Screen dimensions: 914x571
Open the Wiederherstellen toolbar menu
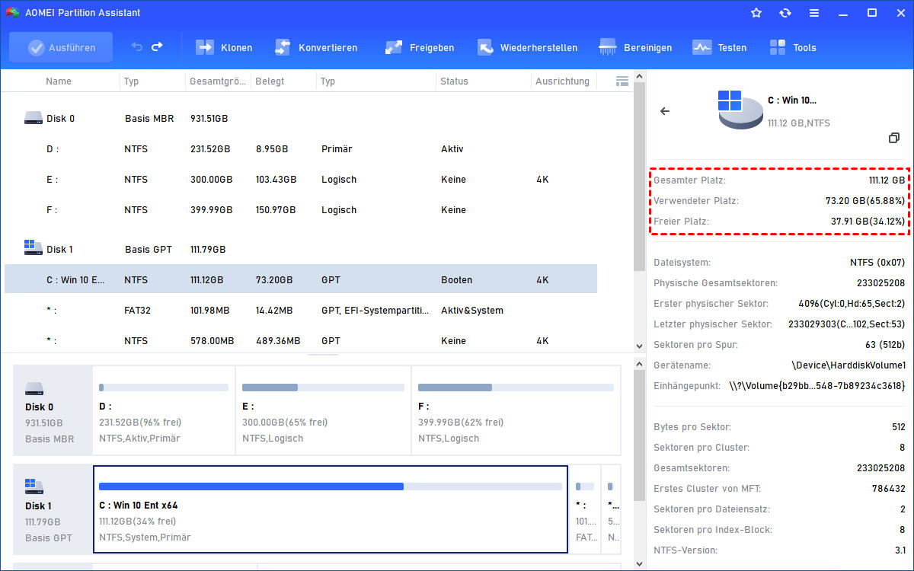tap(527, 47)
